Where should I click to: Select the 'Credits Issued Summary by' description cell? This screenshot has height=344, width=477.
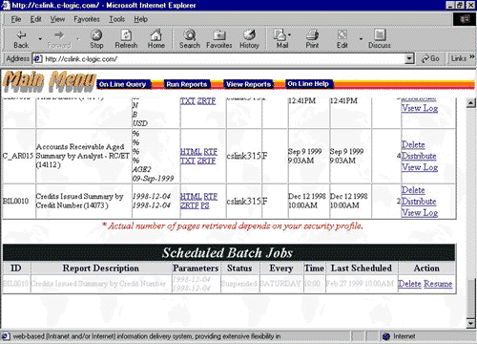tap(84, 201)
